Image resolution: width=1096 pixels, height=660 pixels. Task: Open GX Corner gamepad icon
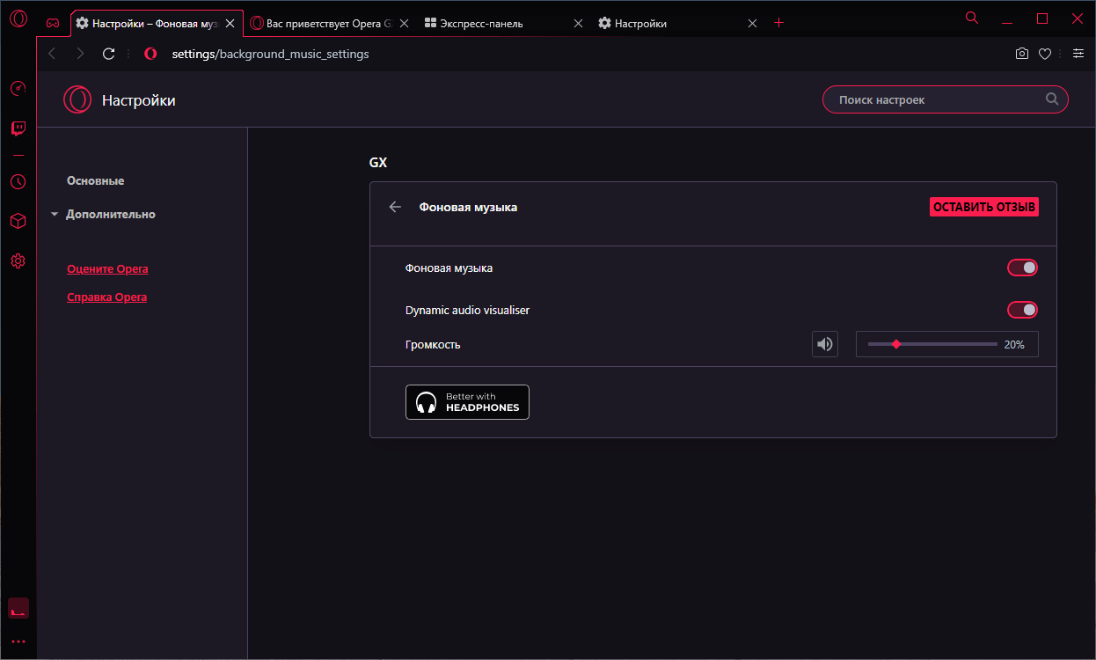click(54, 24)
